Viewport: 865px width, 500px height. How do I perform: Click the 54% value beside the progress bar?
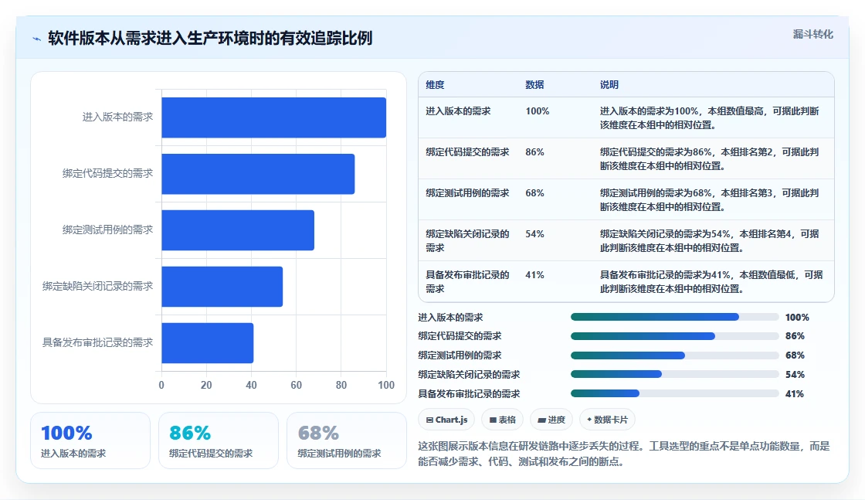click(x=795, y=375)
